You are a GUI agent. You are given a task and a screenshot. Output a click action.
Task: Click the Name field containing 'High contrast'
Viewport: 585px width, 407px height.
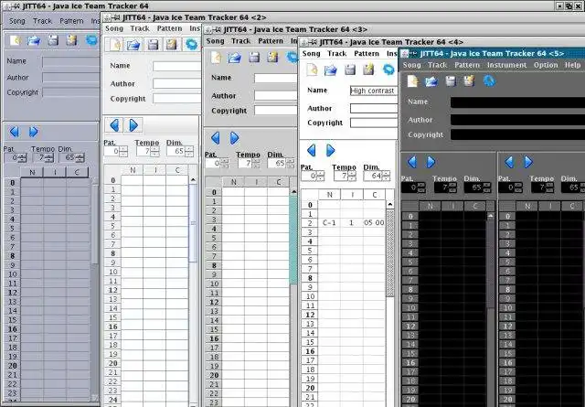374,91
